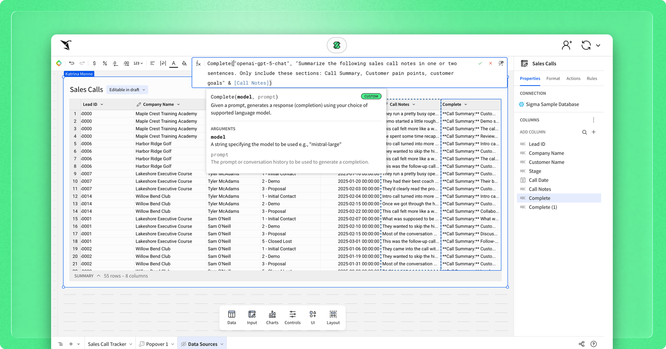Apply currency format with dollar icon
This screenshot has width=666, height=349.
[x=94, y=63]
